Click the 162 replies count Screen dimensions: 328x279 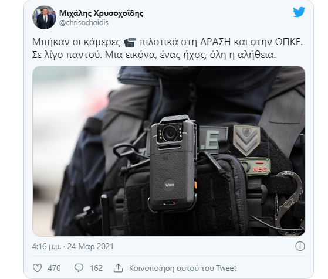click(x=96, y=268)
